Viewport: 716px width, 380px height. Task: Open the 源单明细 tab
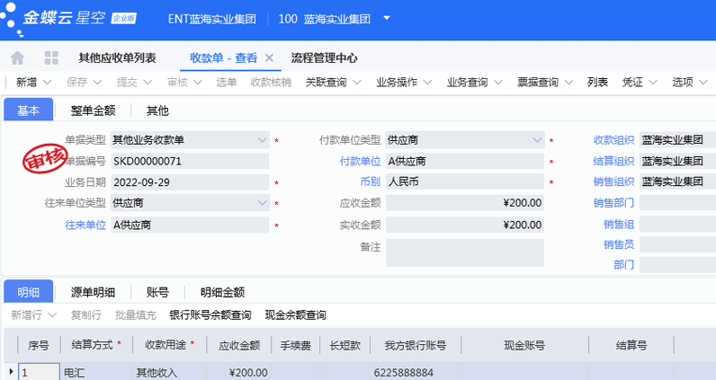pos(93,292)
